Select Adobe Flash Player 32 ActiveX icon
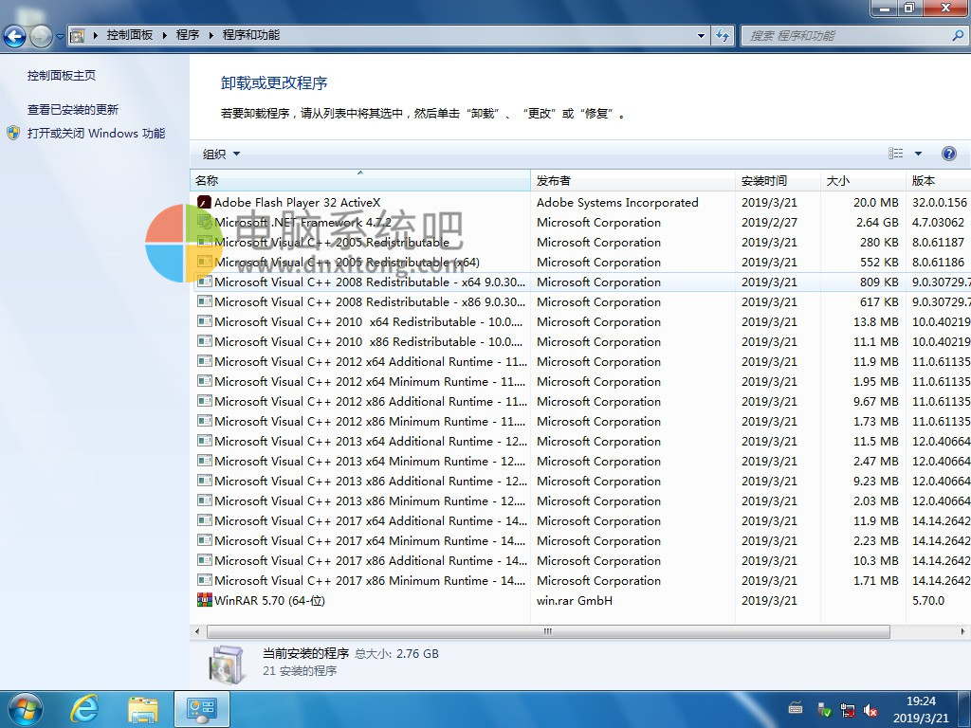 [x=204, y=203]
